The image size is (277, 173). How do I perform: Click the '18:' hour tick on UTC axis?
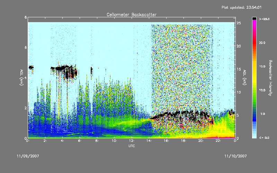click(x=184, y=141)
